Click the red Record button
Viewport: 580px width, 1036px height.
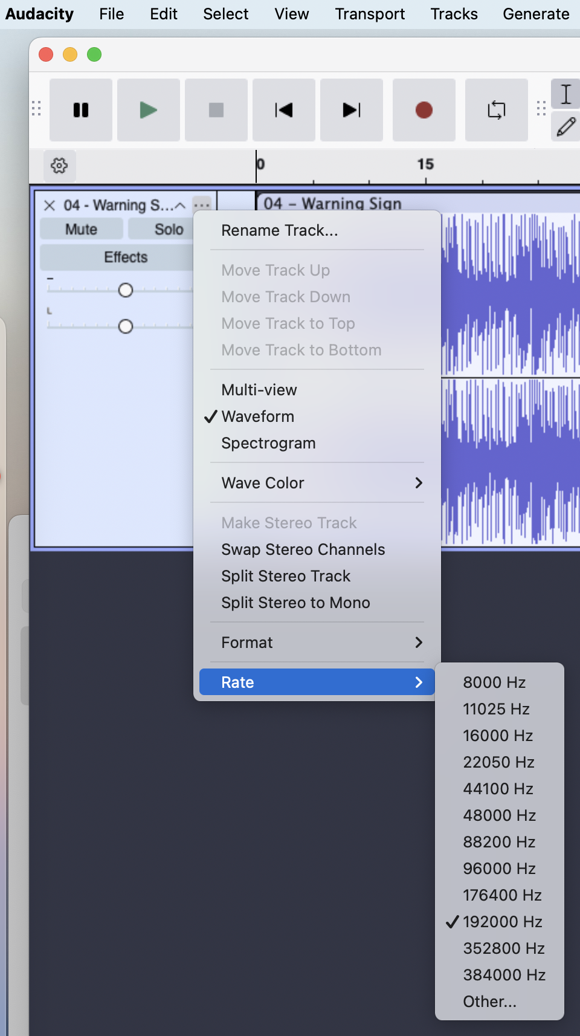tap(424, 110)
